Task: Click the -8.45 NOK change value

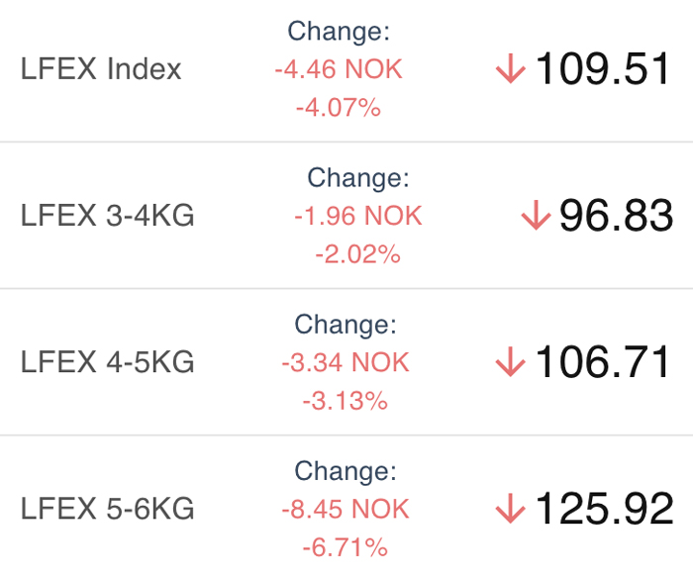Action: [x=346, y=510]
